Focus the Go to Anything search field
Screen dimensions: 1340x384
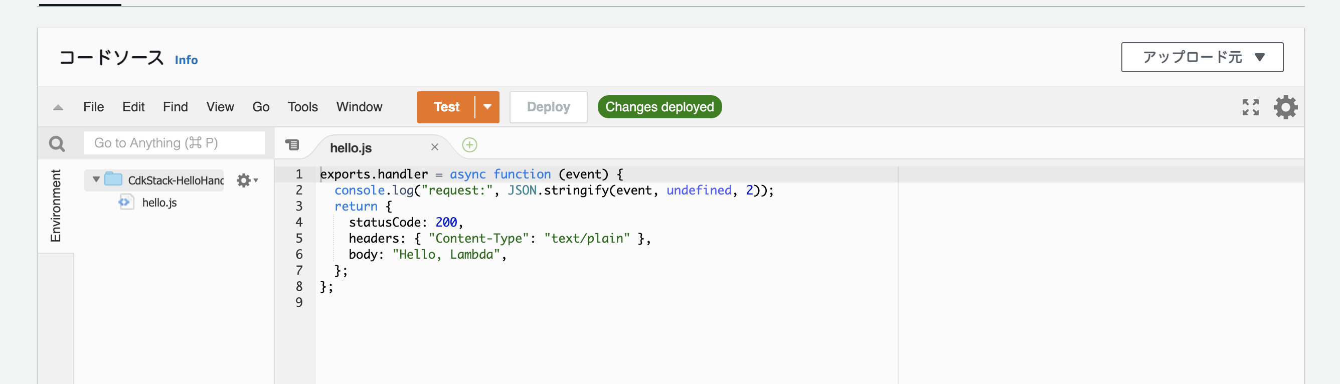click(x=174, y=143)
